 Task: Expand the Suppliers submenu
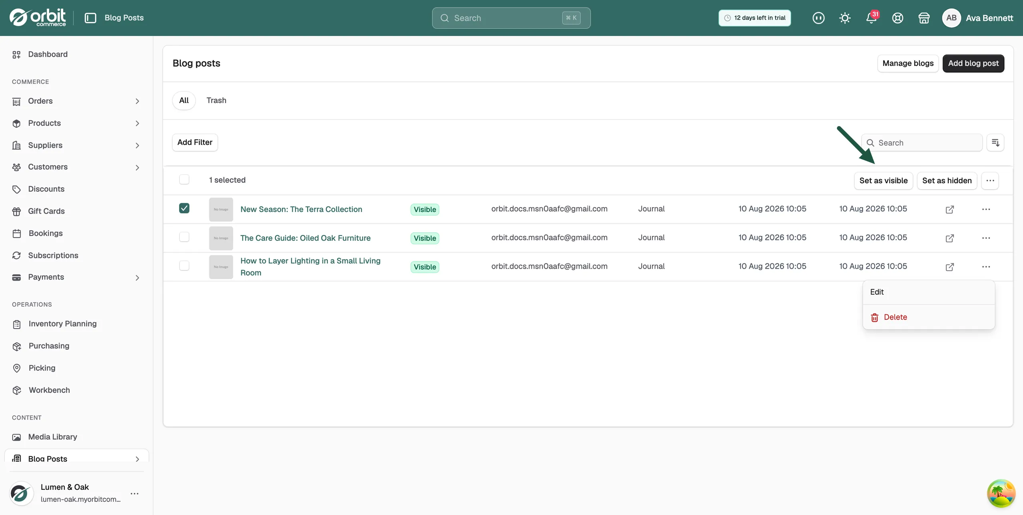(x=137, y=146)
